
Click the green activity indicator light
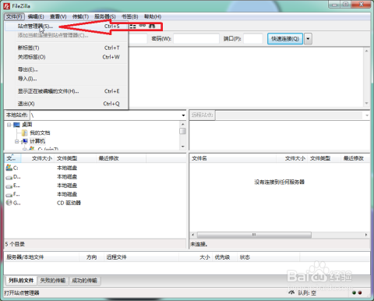click(x=354, y=292)
